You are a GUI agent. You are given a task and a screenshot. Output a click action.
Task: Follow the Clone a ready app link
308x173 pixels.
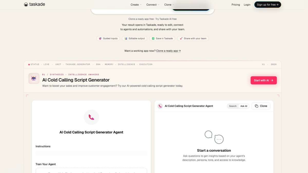tap(168, 51)
